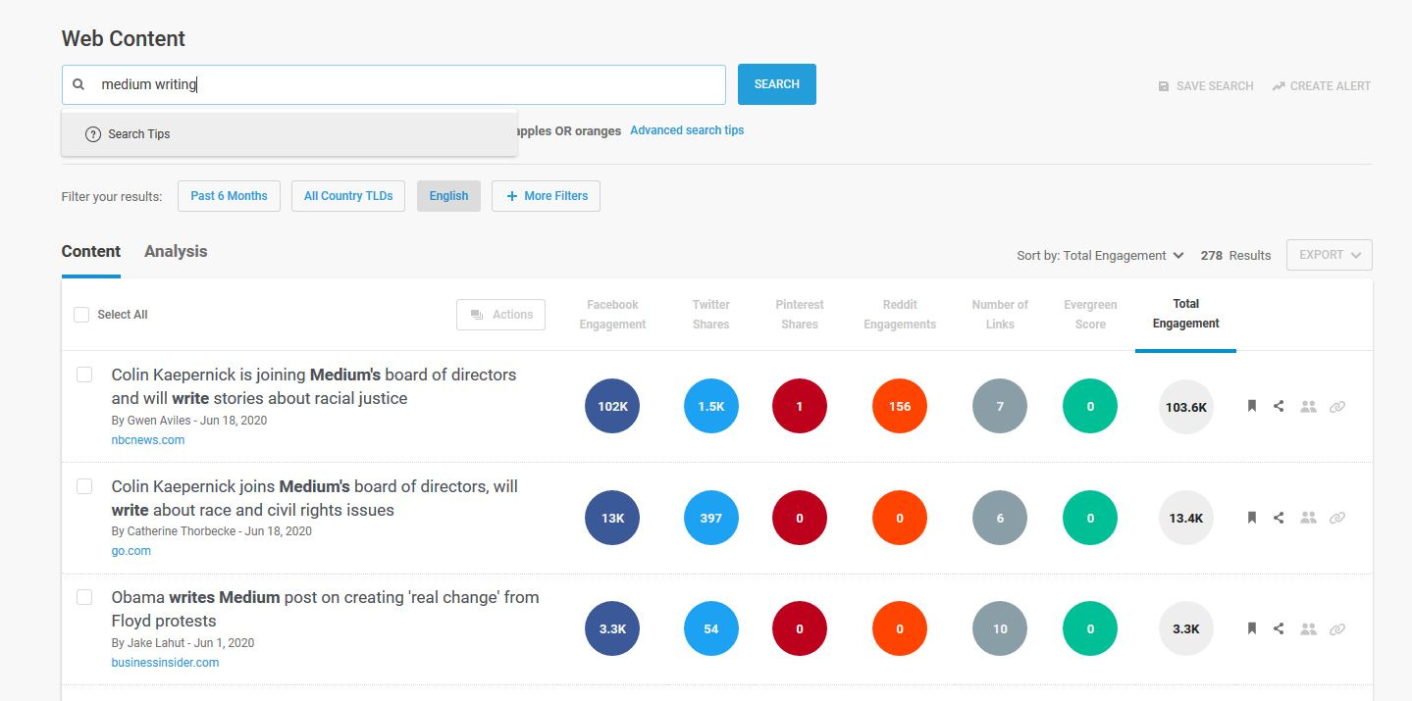Toggle the English language filter

pos(448,196)
